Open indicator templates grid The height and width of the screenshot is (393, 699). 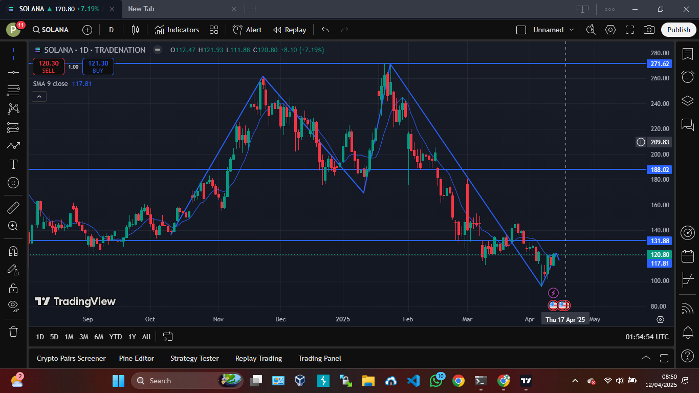pos(214,30)
